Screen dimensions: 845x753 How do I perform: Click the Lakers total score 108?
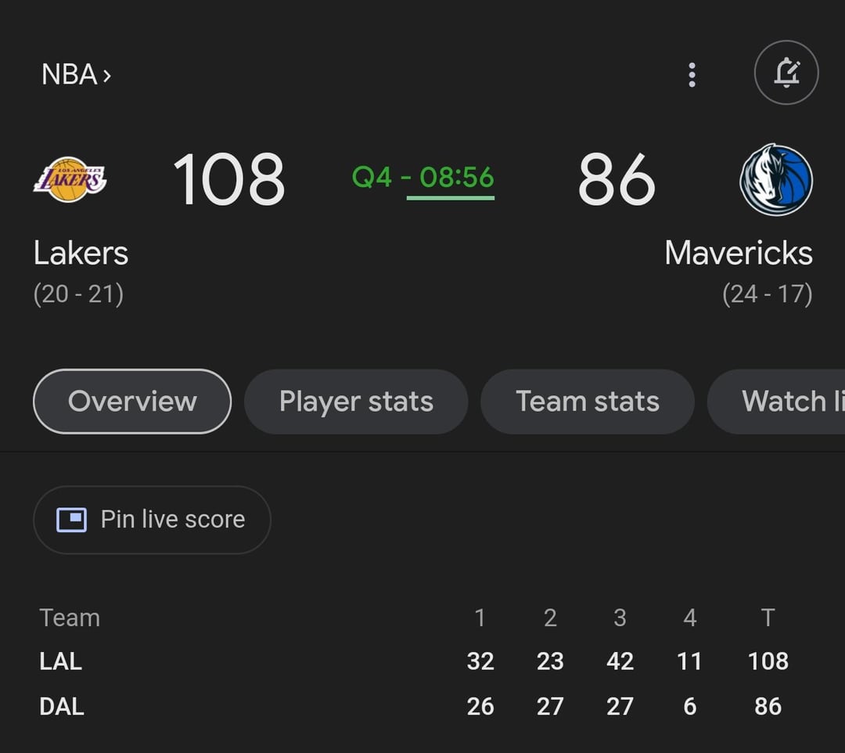(x=228, y=178)
